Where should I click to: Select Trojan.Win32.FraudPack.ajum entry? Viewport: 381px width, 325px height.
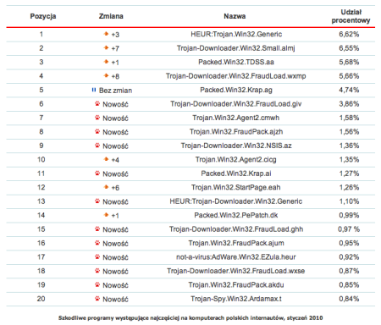click(236, 243)
